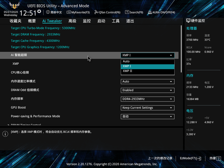
Task: Click the TUF logo emblem
Action: click(x=14, y=5)
